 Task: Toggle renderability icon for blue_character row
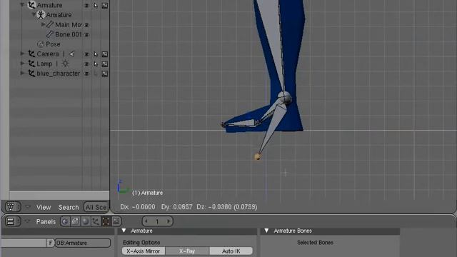105,74
